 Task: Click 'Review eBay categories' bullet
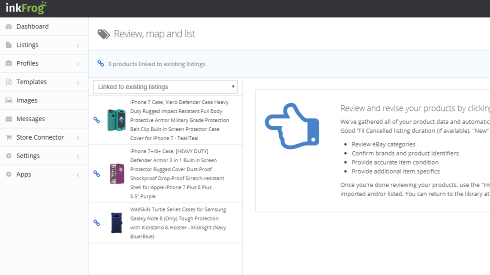click(383, 144)
